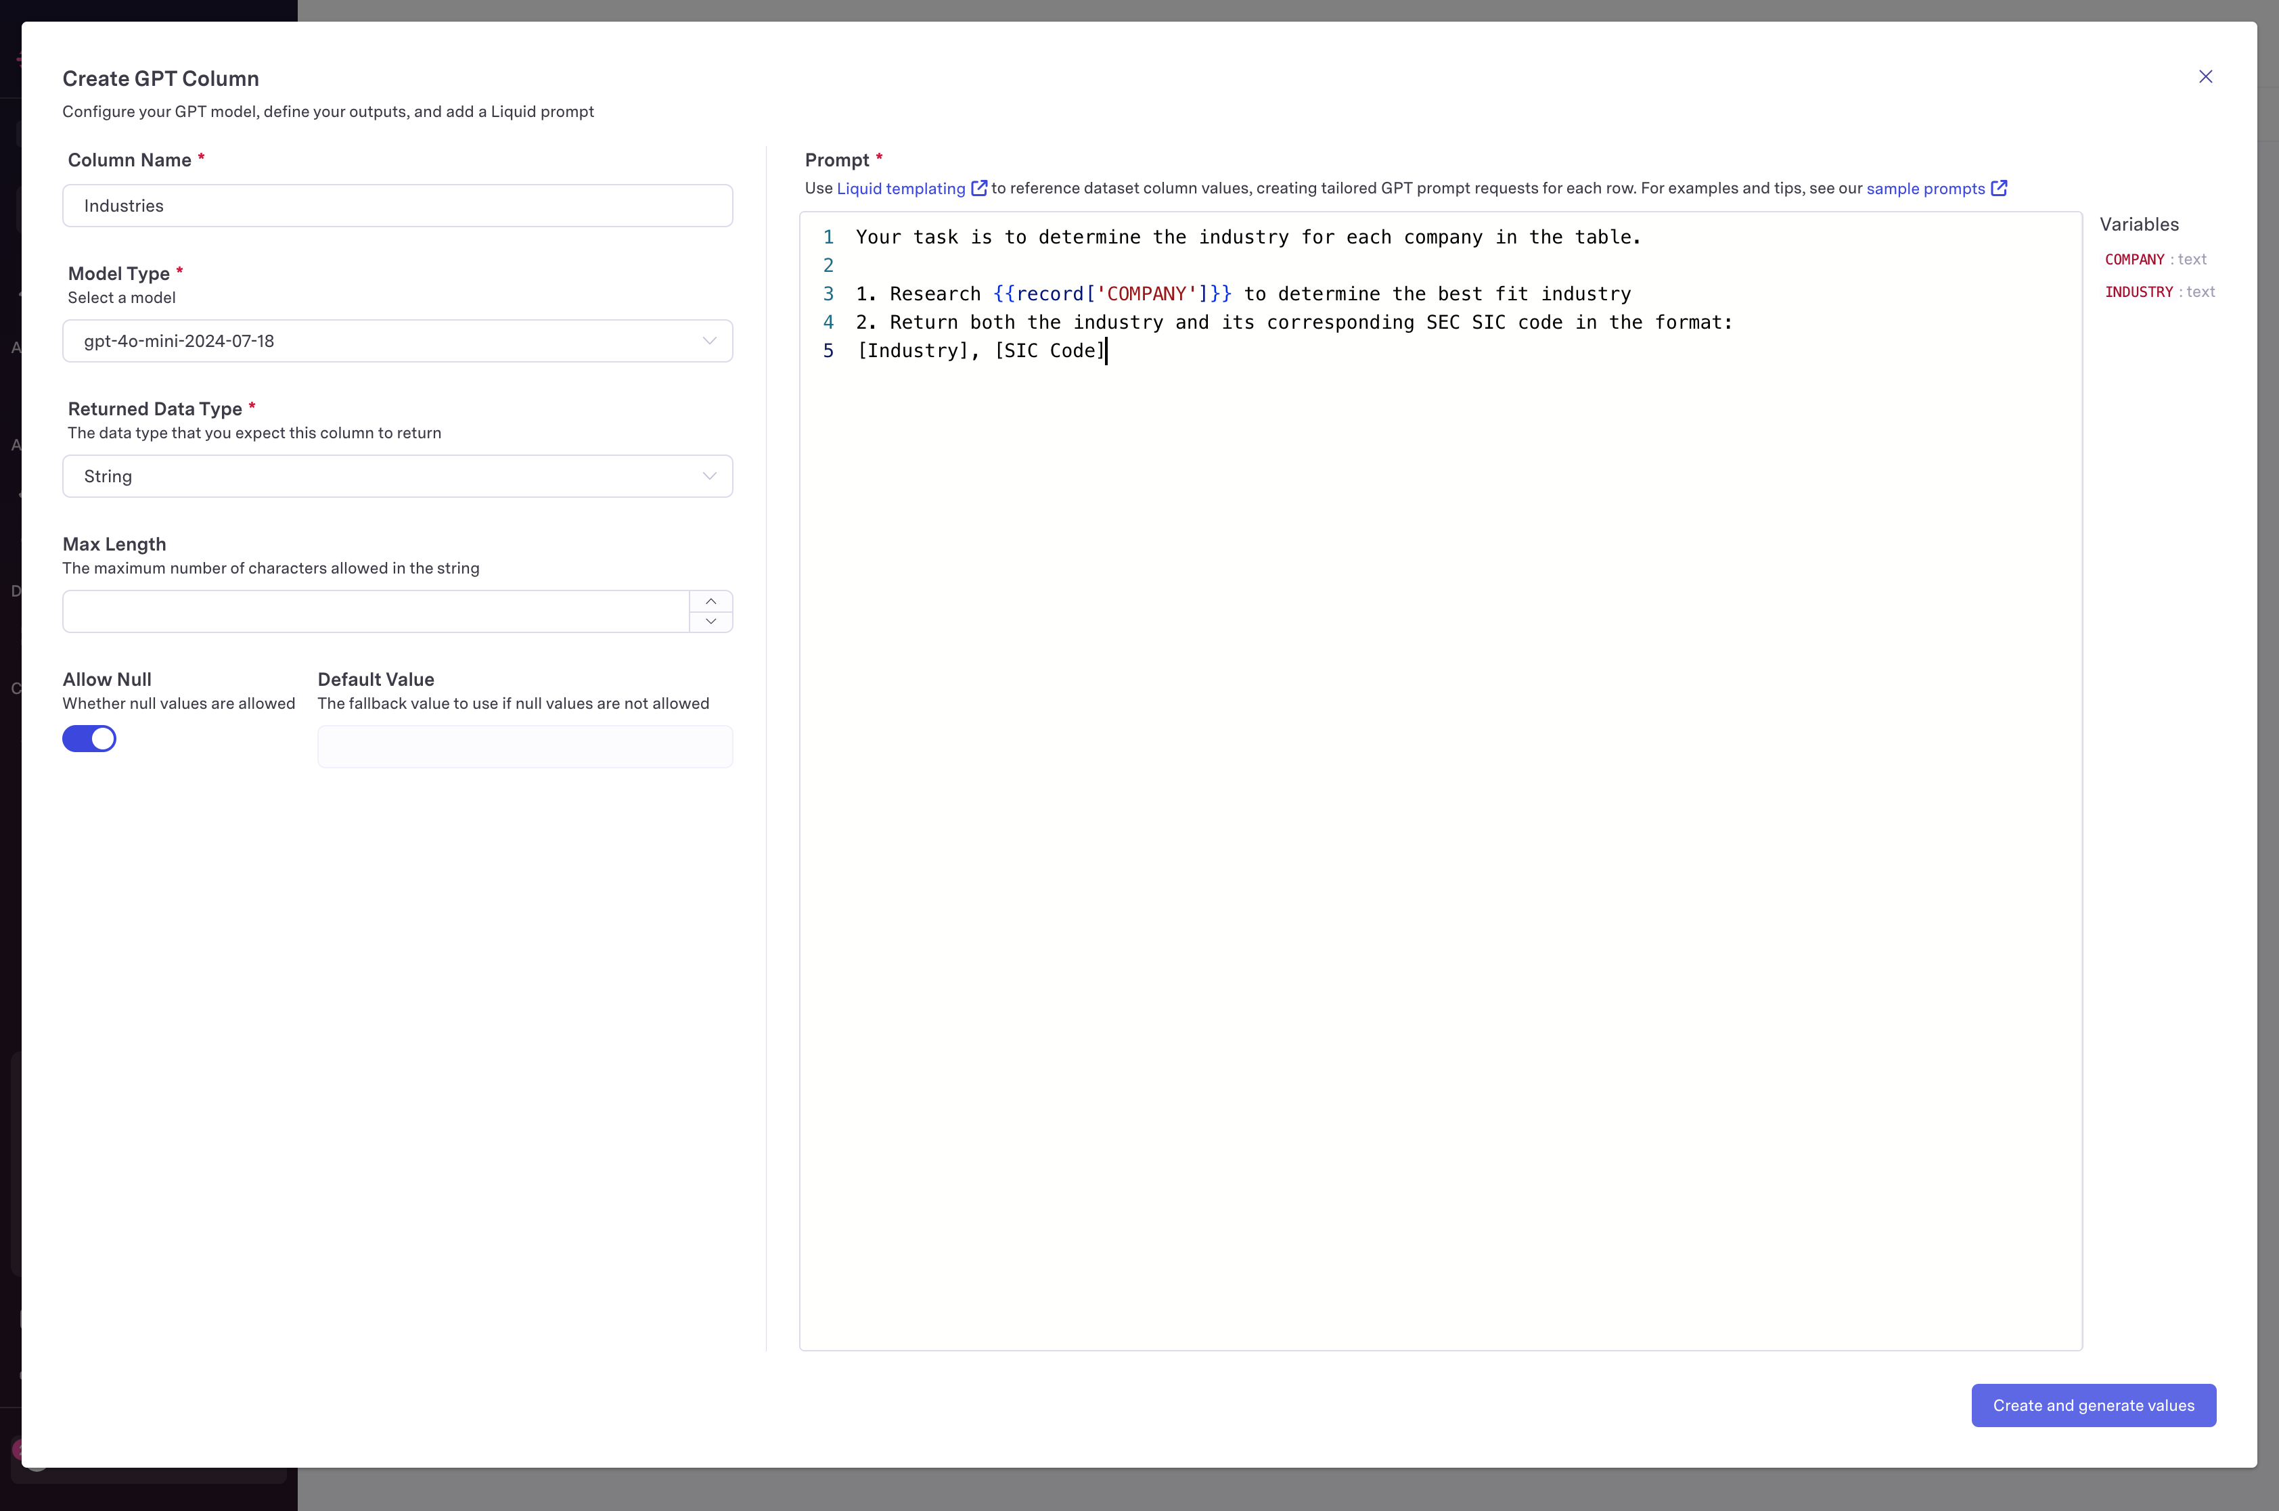Close the Create GPT Column dialog
This screenshot has width=2279, height=1511.
(2205, 76)
